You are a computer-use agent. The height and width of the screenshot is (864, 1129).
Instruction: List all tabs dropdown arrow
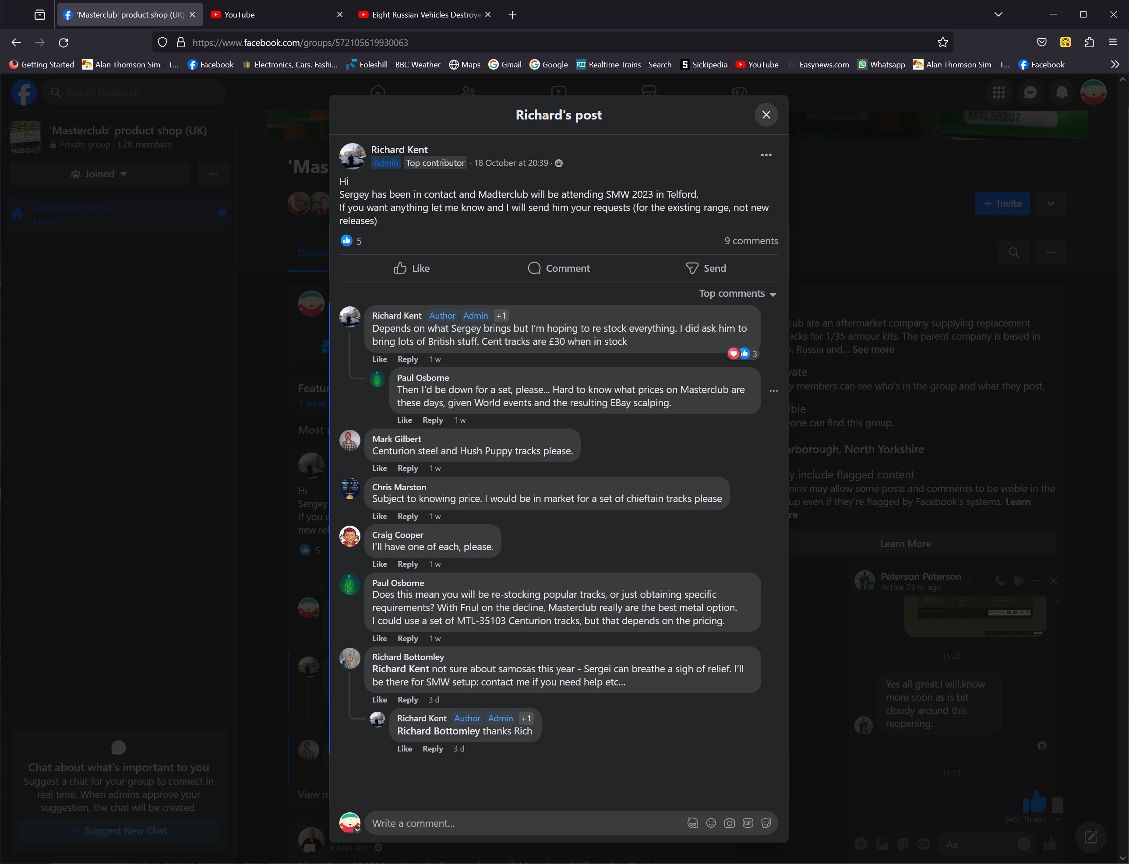coord(998,14)
